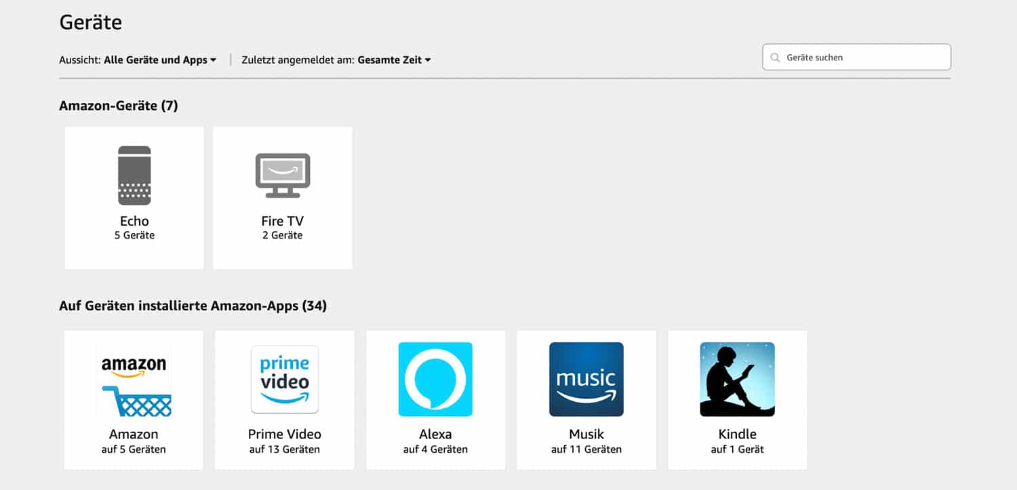1017x490 pixels.
Task: Click the '2 Geräte' text under Fire TV
Action: 282,235
